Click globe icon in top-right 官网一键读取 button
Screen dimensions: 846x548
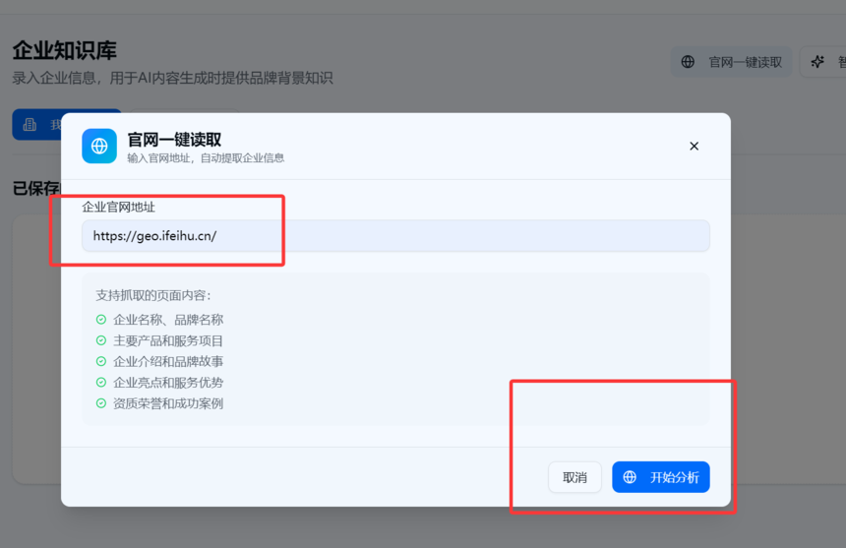point(689,62)
